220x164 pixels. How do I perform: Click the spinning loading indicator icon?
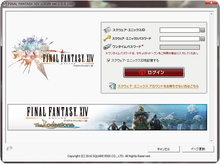(9, 149)
